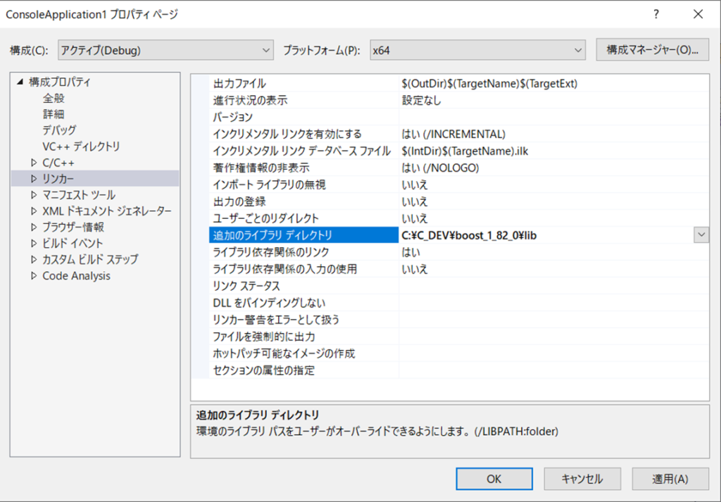Expand the マニフェスト ツール node arrow
Viewport: 721px width, 502px height.
(33, 195)
